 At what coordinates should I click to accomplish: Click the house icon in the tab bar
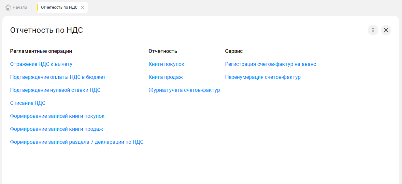(x=8, y=7)
